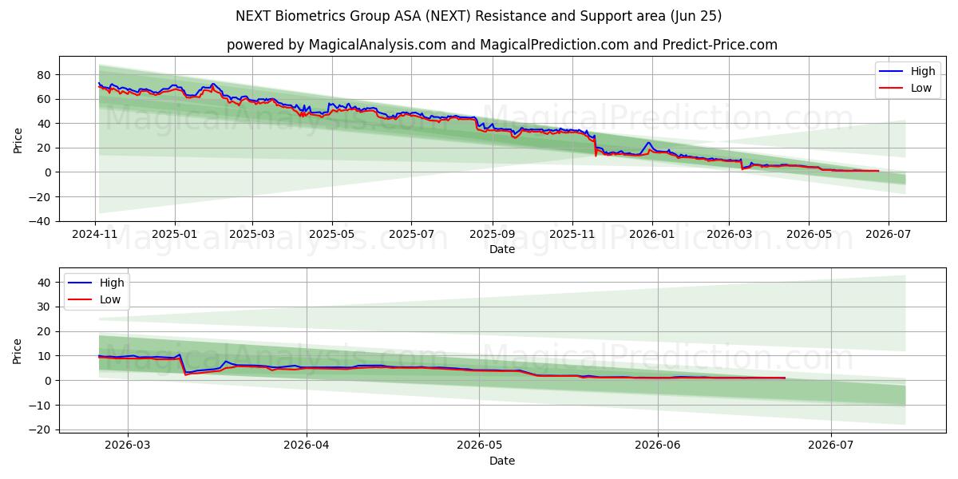The image size is (958, 479).
Task: Click the 'Date' axis label under bottom chart
Action: [x=502, y=461]
